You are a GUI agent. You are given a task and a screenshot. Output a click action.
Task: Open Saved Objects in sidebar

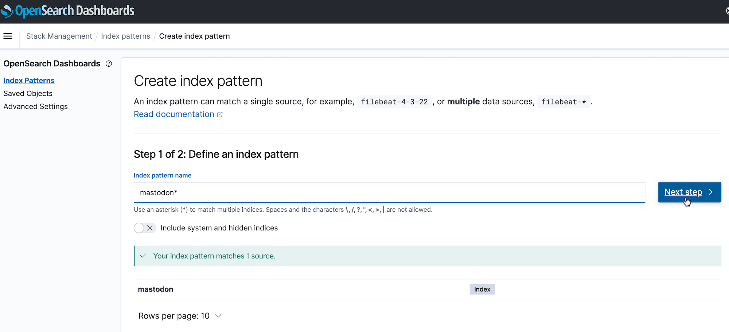pyautogui.click(x=28, y=94)
